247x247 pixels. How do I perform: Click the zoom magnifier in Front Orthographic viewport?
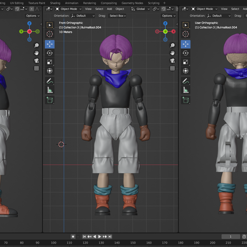172,45
